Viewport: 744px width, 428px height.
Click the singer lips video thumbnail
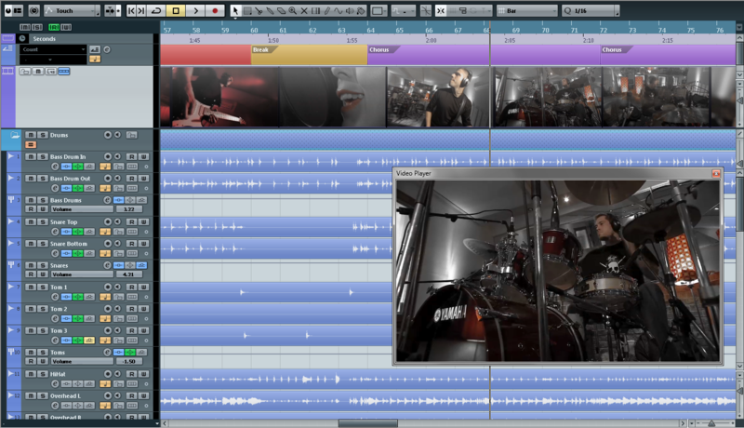coord(333,97)
